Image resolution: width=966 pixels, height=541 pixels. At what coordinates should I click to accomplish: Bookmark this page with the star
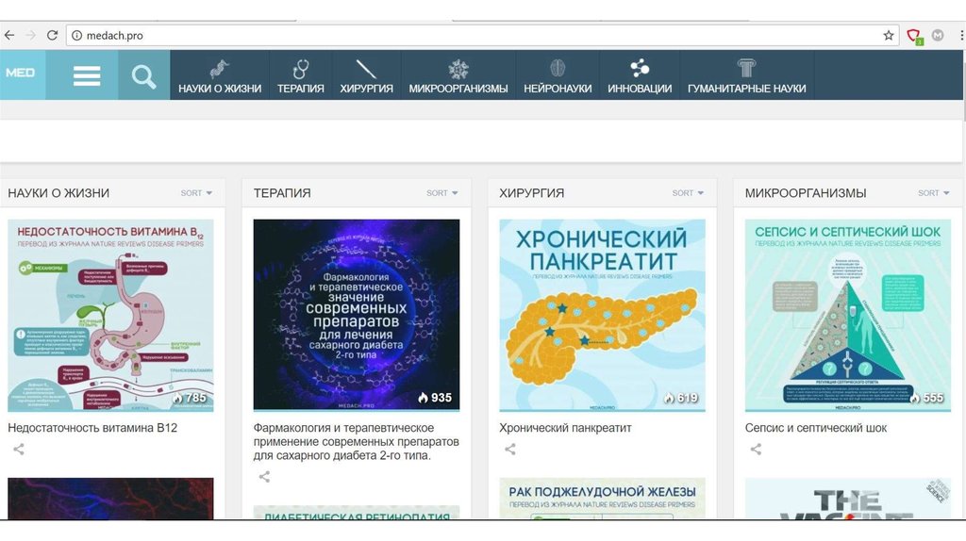889,36
